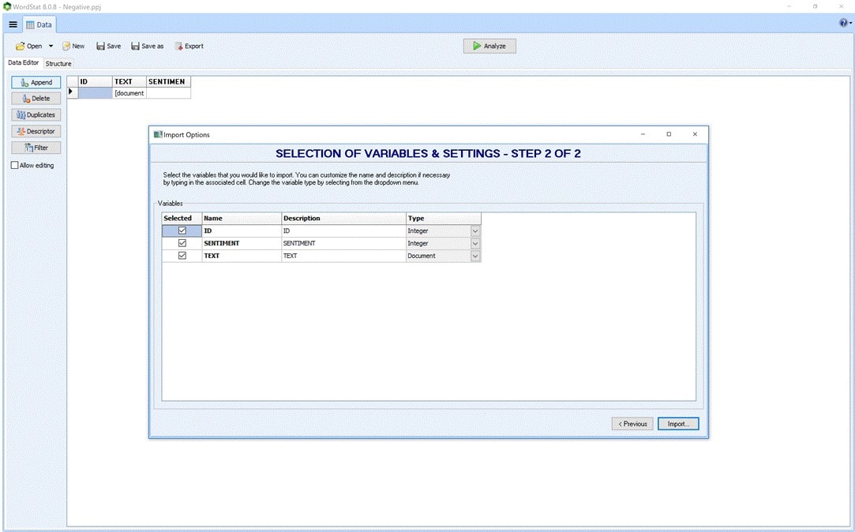Expand the SENTIMENT type dropdown
The height and width of the screenshot is (532, 855).
pyautogui.click(x=475, y=243)
